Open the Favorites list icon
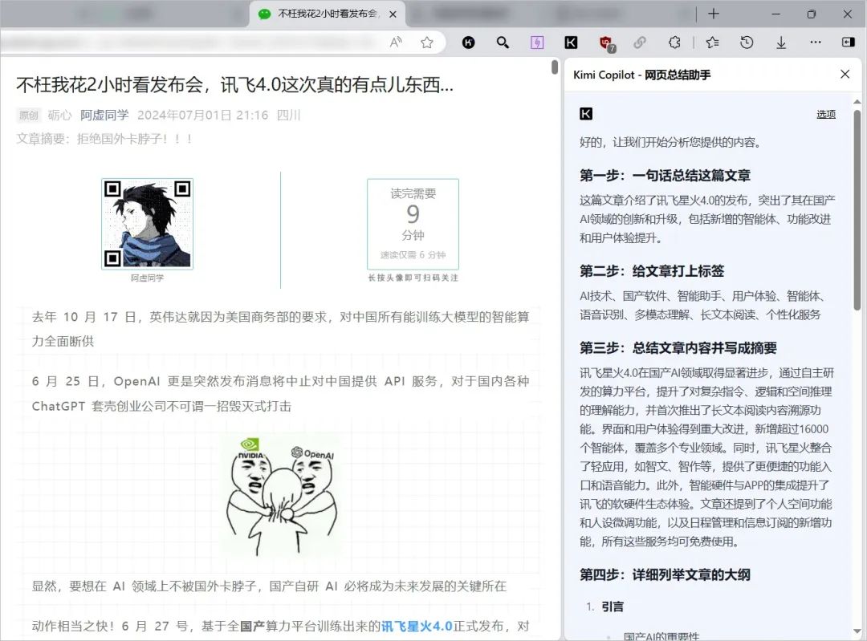The width and height of the screenshot is (867, 641). pos(713,43)
